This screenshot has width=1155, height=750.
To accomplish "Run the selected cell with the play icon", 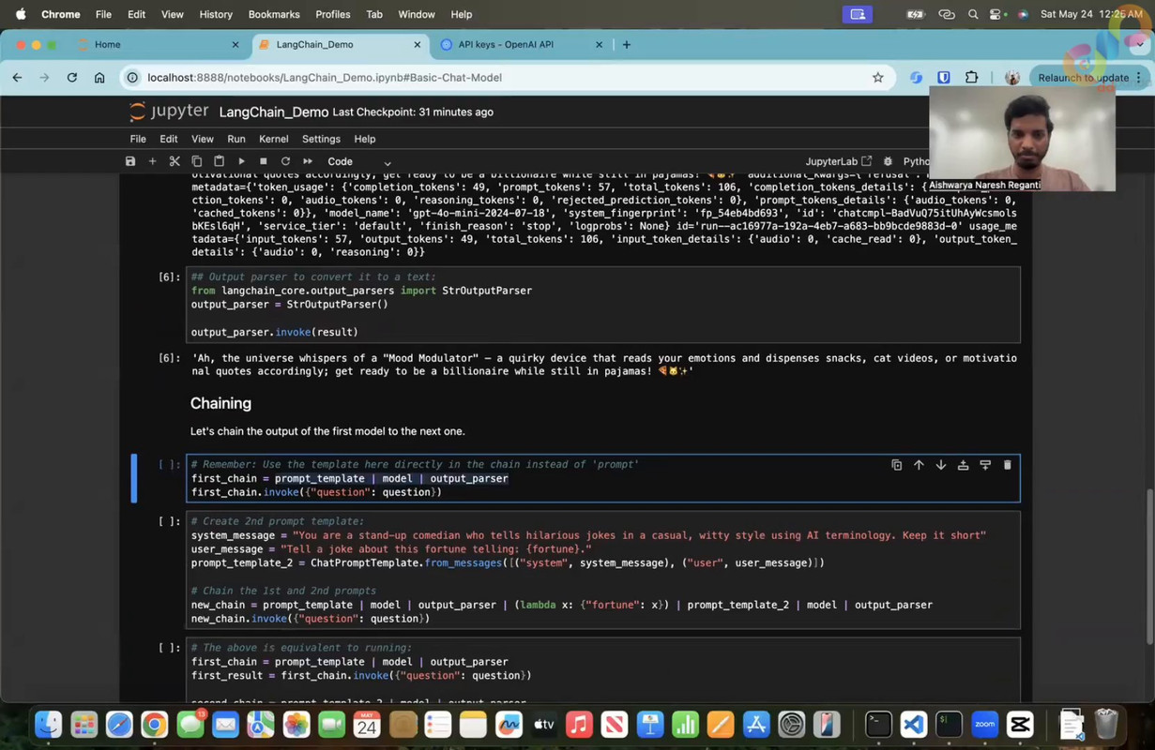I will coord(241,161).
